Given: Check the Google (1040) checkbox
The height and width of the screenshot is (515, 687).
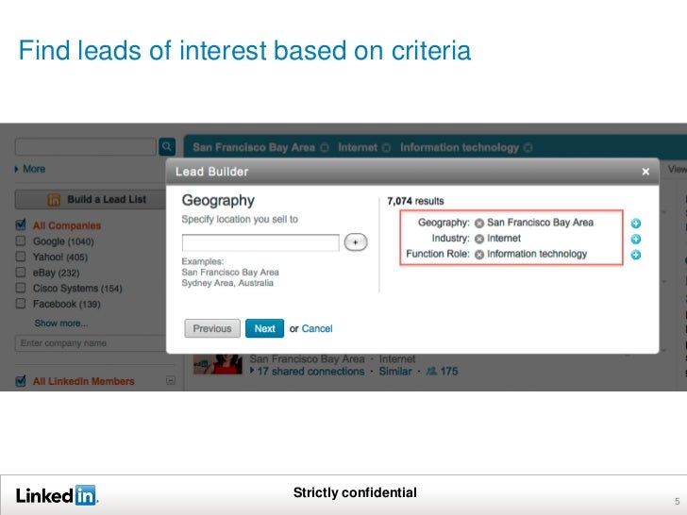Looking at the screenshot, I should (x=21, y=241).
